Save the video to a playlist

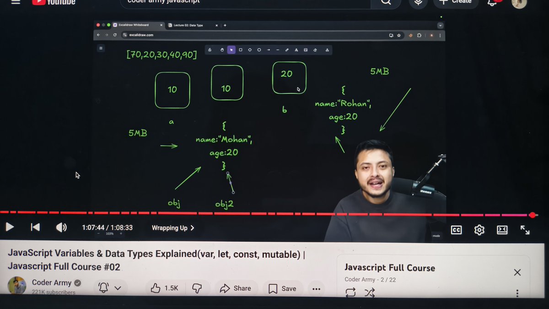coord(282,288)
